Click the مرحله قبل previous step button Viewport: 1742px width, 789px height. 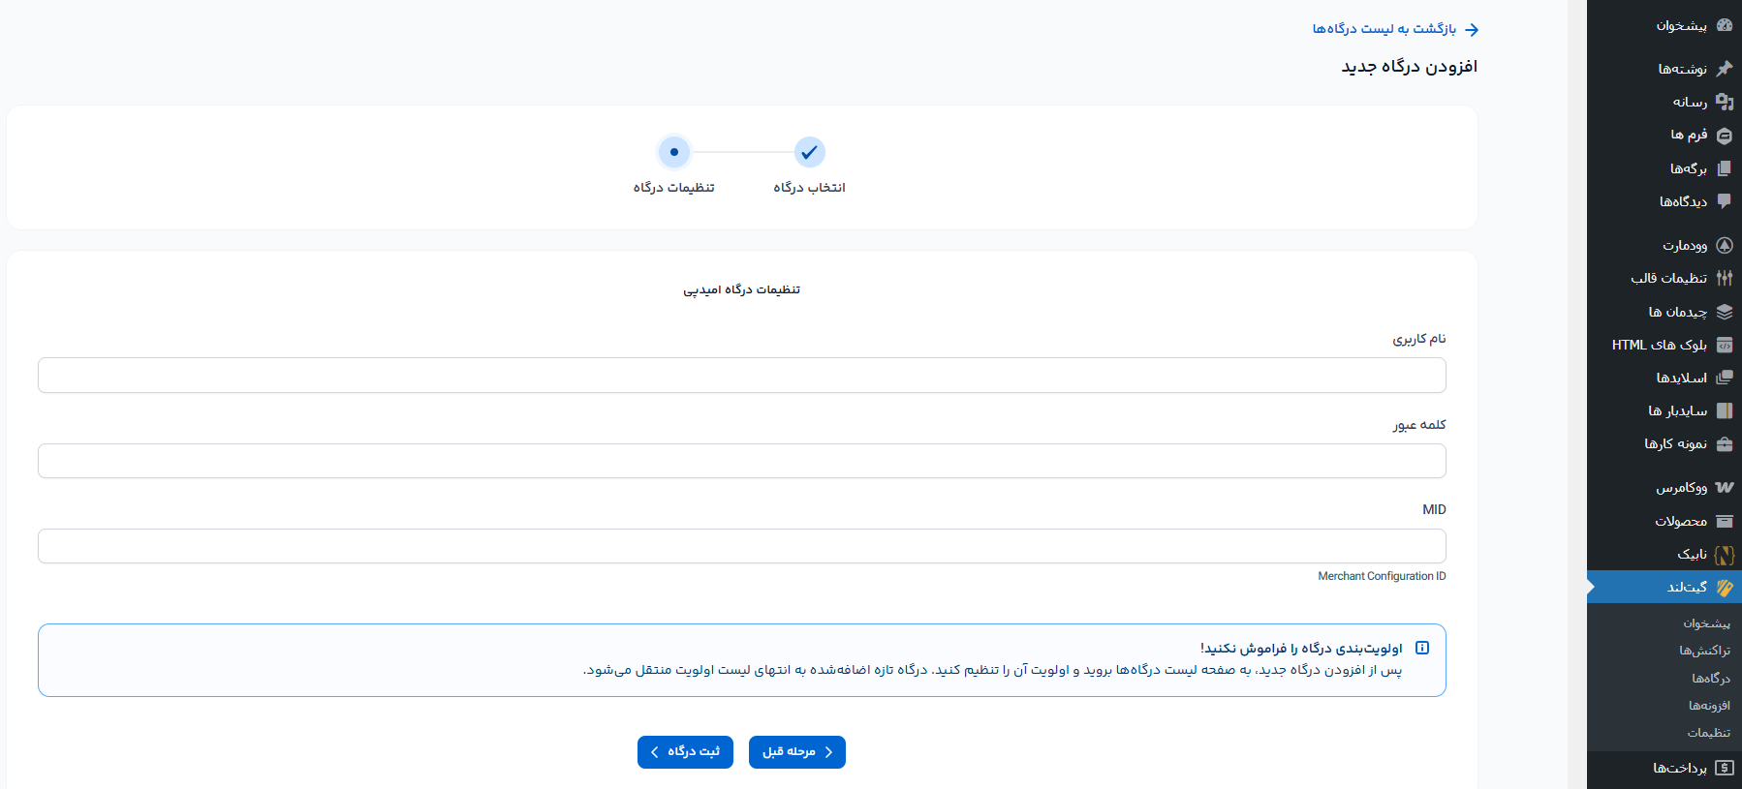click(x=797, y=752)
